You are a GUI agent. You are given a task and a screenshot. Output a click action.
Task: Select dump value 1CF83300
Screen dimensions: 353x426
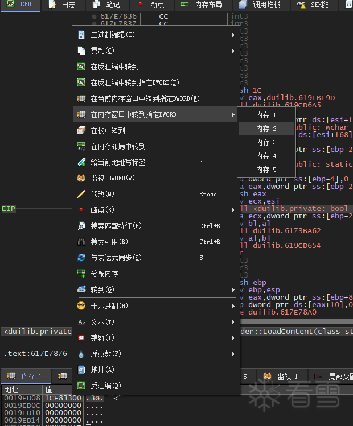click(x=63, y=398)
